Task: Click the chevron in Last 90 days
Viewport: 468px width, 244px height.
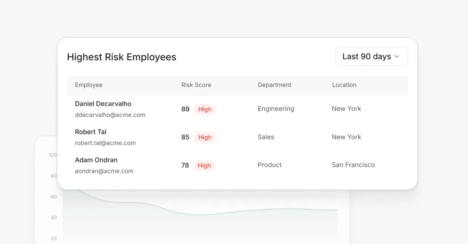Action: click(397, 57)
